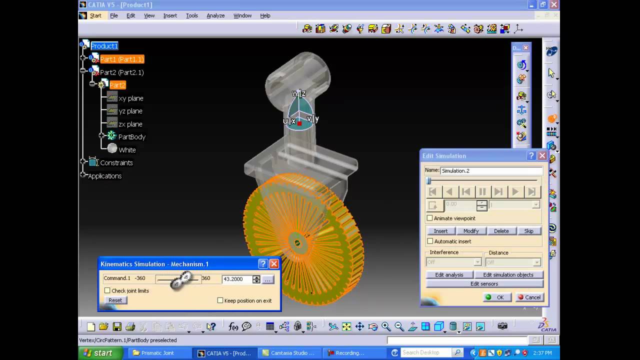640x360 pixels.
Task: Click the New document icon
Action: click(91, 326)
